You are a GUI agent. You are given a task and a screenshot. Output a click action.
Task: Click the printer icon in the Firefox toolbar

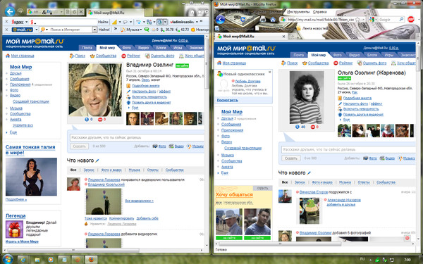pyautogui.click(x=262, y=20)
